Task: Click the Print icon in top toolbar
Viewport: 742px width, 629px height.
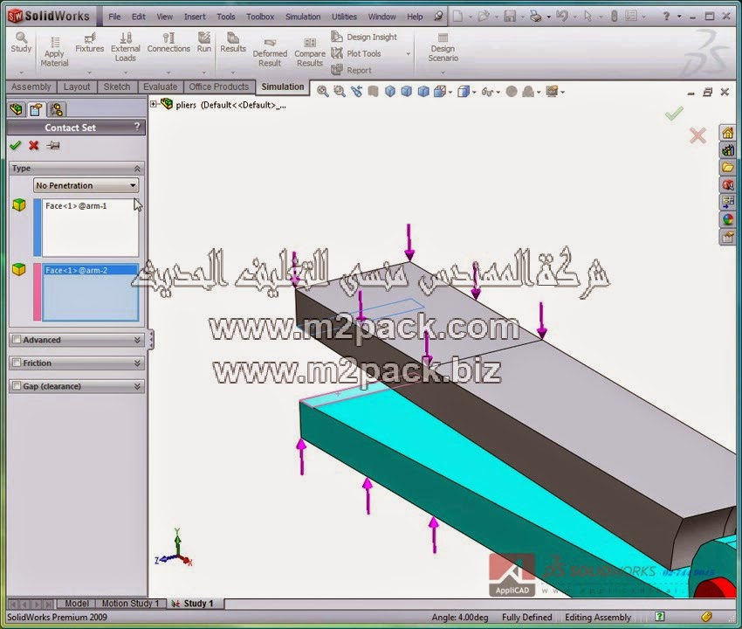Action: pos(535,17)
